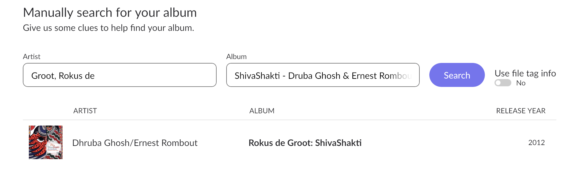Image resolution: width=566 pixels, height=184 pixels.
Task: Click the word ShivaShakti inside Album box
Action: tap(257, 76)
